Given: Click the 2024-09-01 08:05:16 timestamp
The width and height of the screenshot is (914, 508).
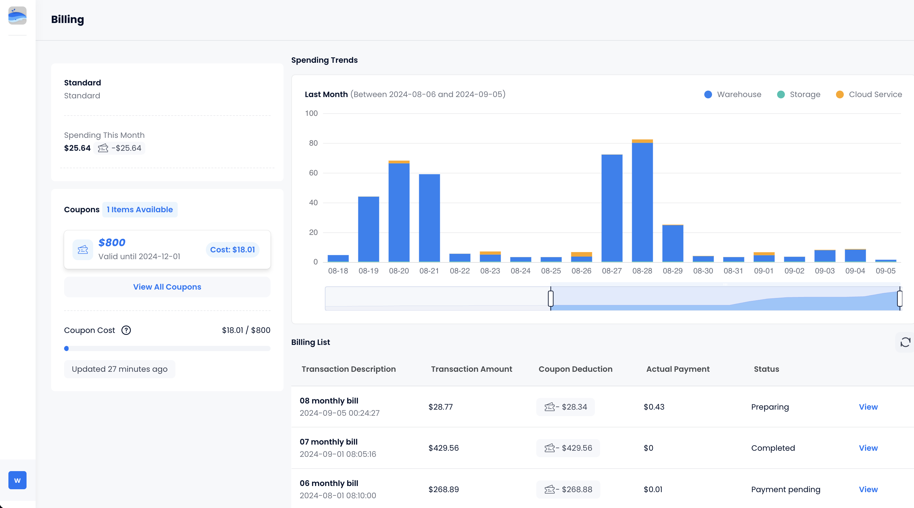Looking at the screenshot, I should (x=338, y=454).
